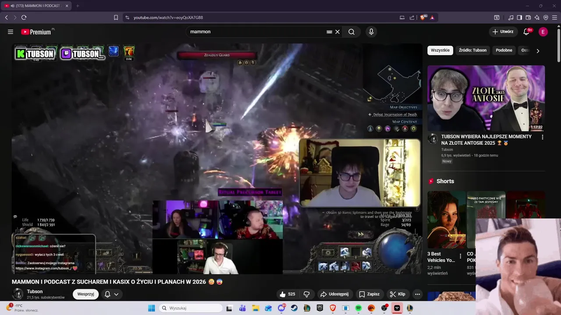Open a new browser tab
561x315 pixels.
coord(78,6)
